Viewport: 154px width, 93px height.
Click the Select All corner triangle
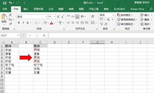[x=3, y=42]
